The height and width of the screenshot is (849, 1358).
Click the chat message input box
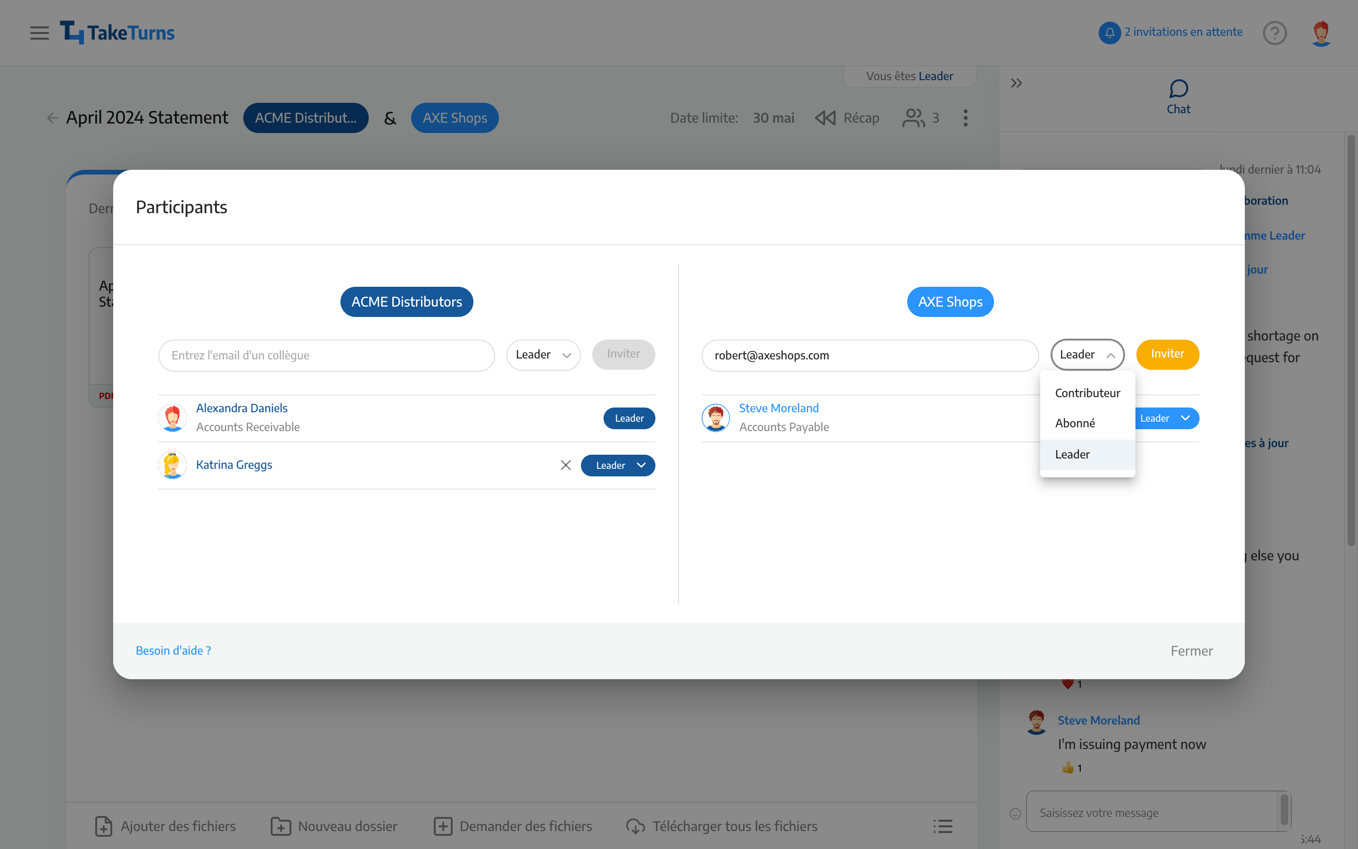coord(1151,812)
